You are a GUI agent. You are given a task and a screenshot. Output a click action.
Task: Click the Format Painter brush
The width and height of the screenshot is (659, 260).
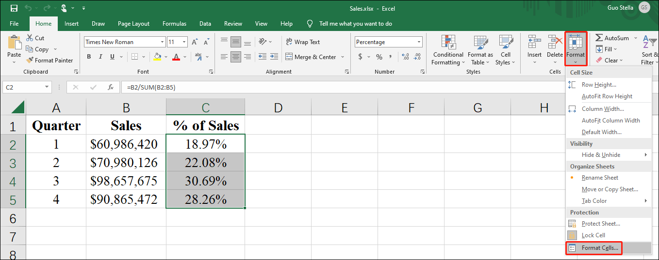click(49, 61)
